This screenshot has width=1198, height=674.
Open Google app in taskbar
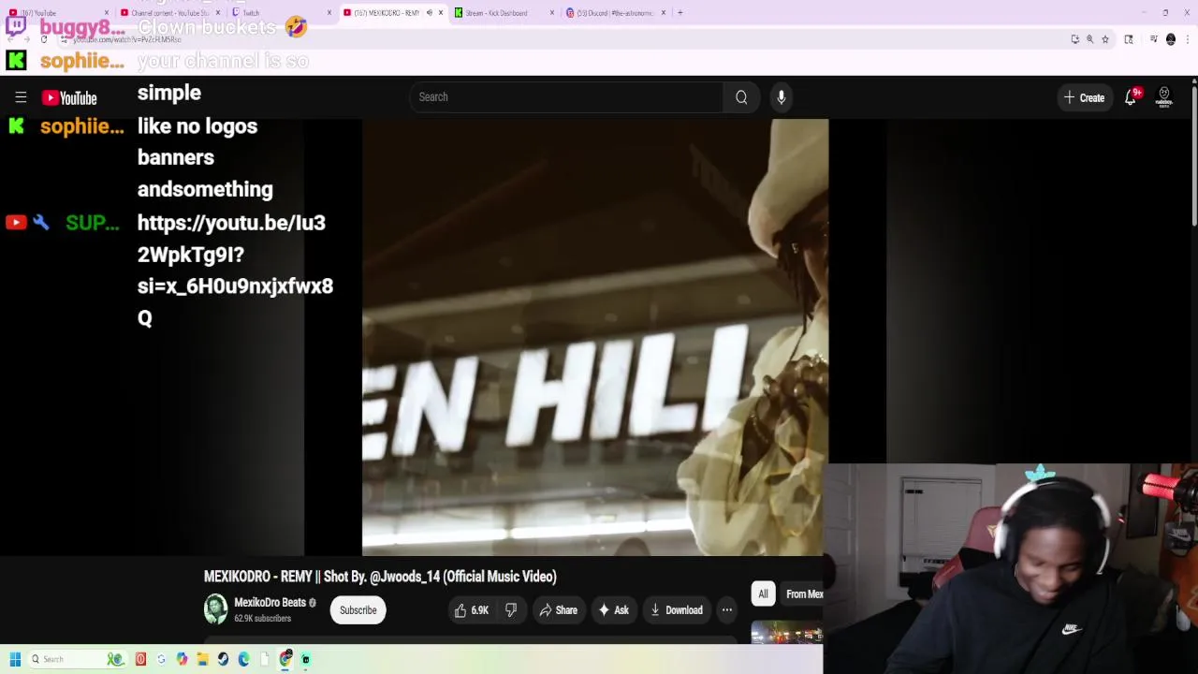click(x=161, y=659)
